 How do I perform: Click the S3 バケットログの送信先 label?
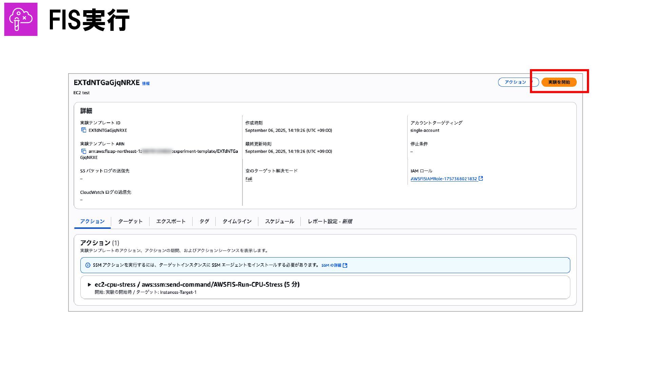[105, 171]
